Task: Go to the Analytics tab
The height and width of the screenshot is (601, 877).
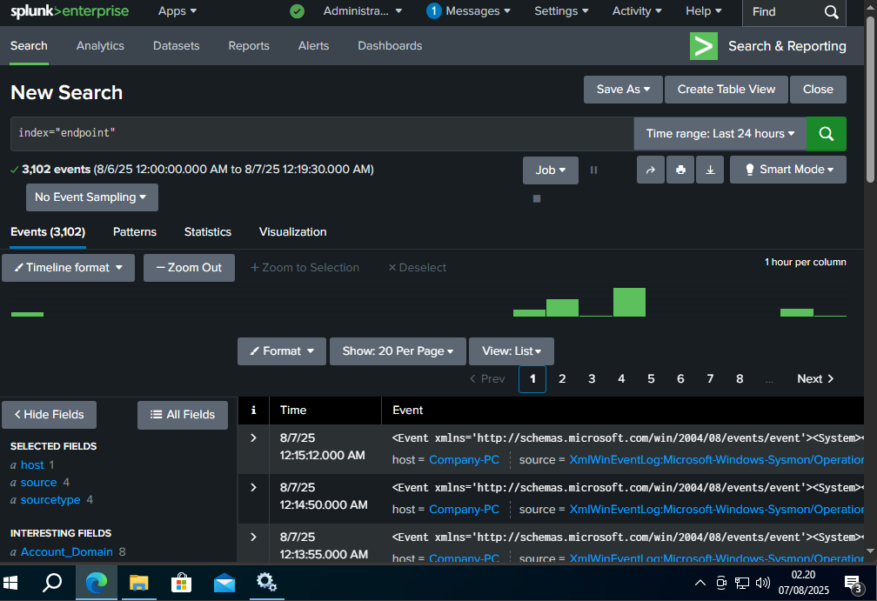Action: pos(100,46)
